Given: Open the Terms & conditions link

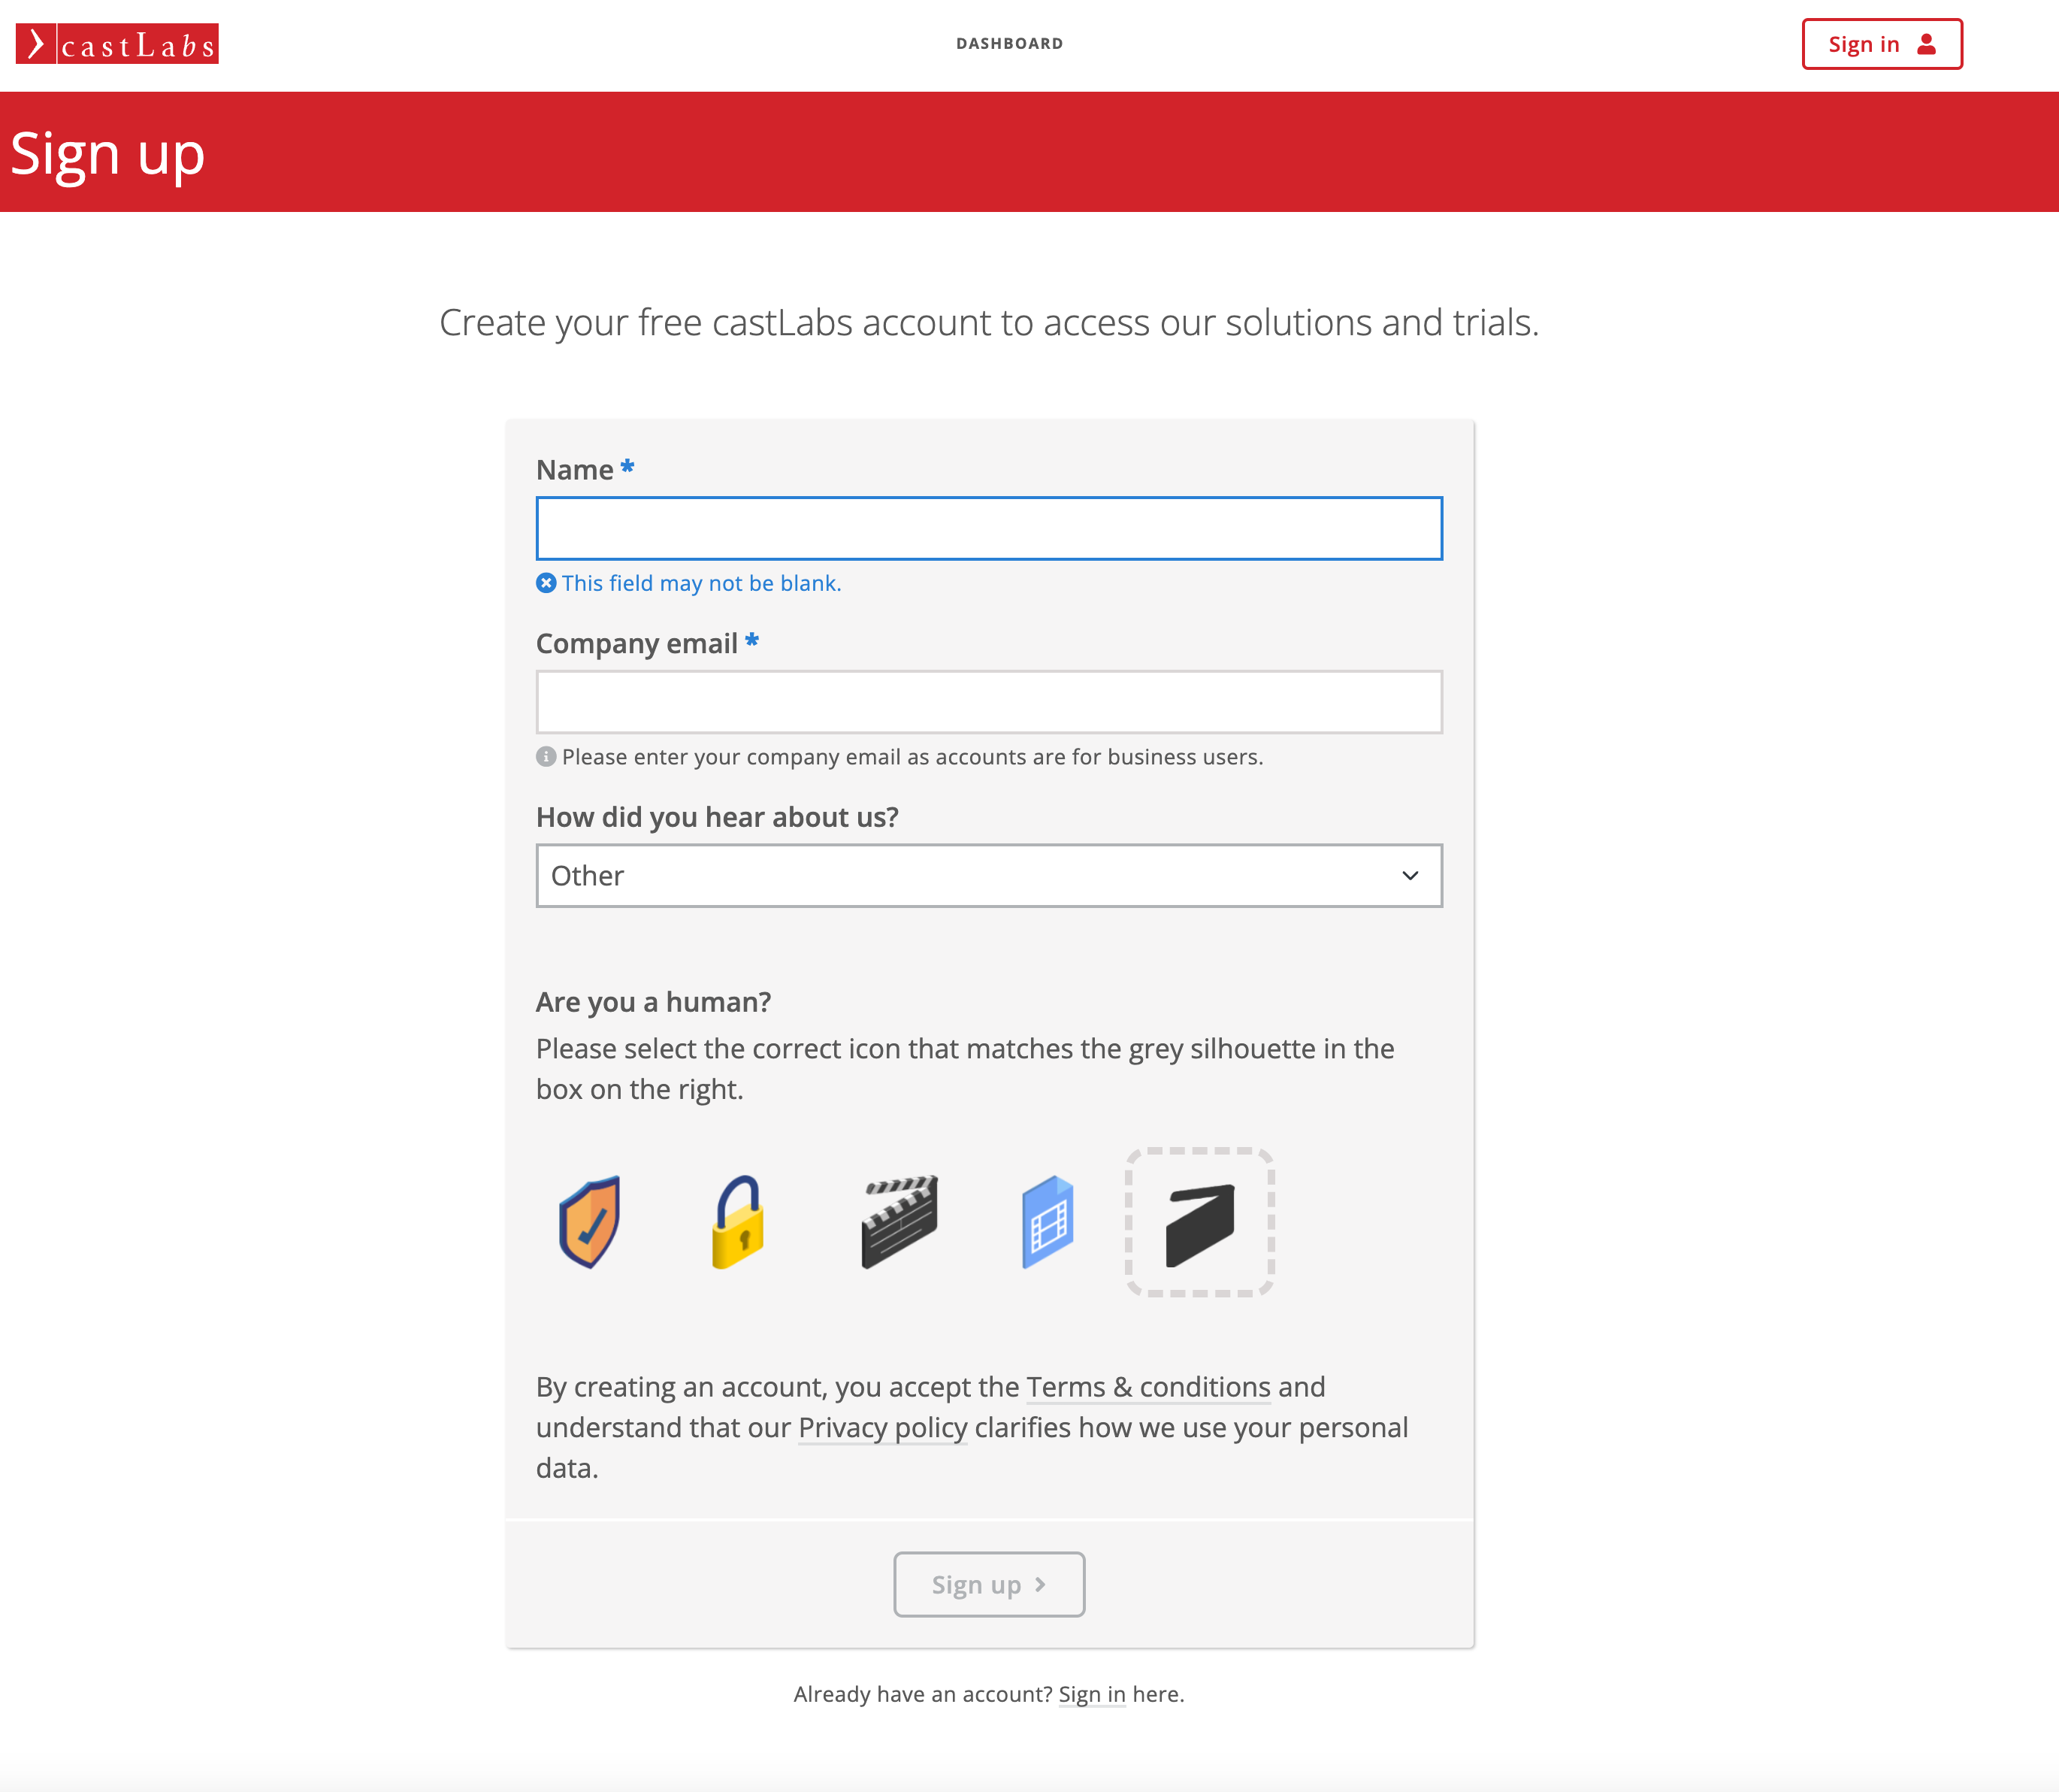Looking at the screenshot, I should [1147, 1387].
